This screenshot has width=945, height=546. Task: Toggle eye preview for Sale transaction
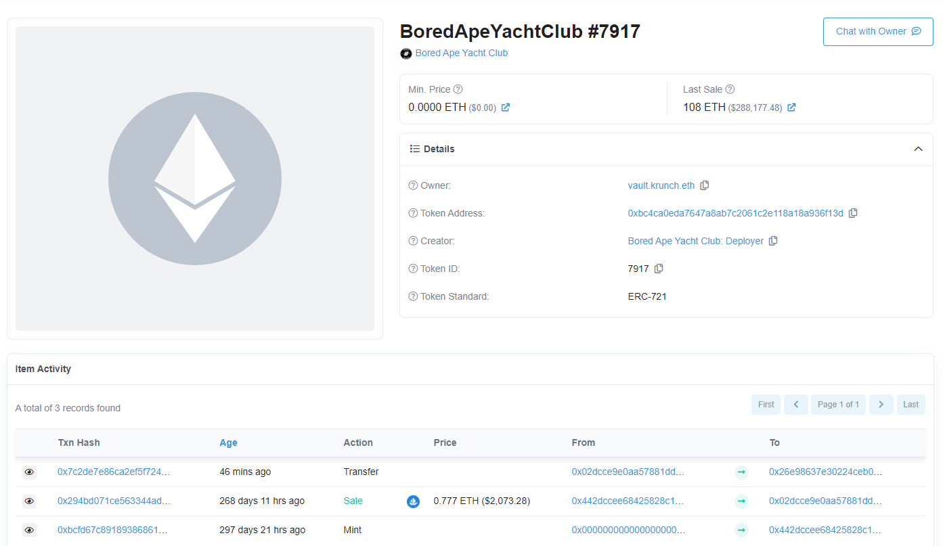[x=29, y=501]
